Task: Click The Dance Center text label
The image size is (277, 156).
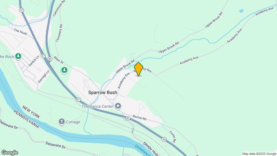Action: click(98, 106)
